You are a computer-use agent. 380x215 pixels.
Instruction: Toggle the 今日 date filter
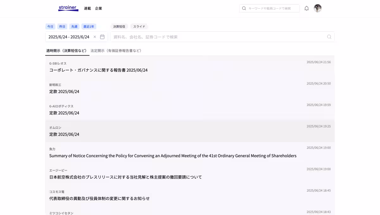click(x=50, y=26)
